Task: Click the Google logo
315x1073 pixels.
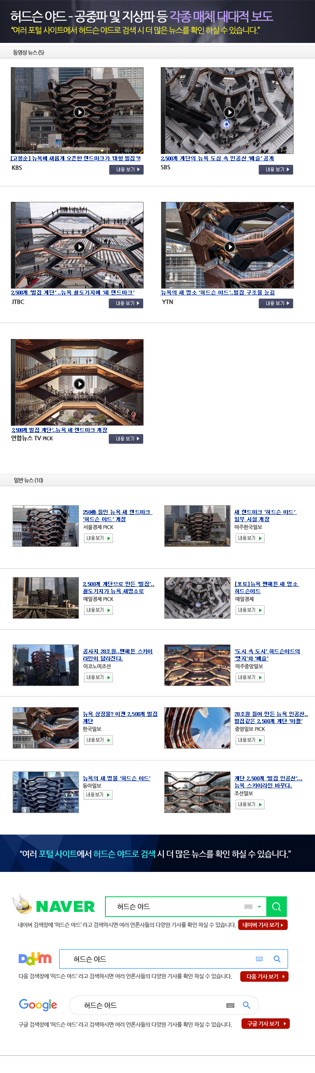Action: [x=38, y=1005]
